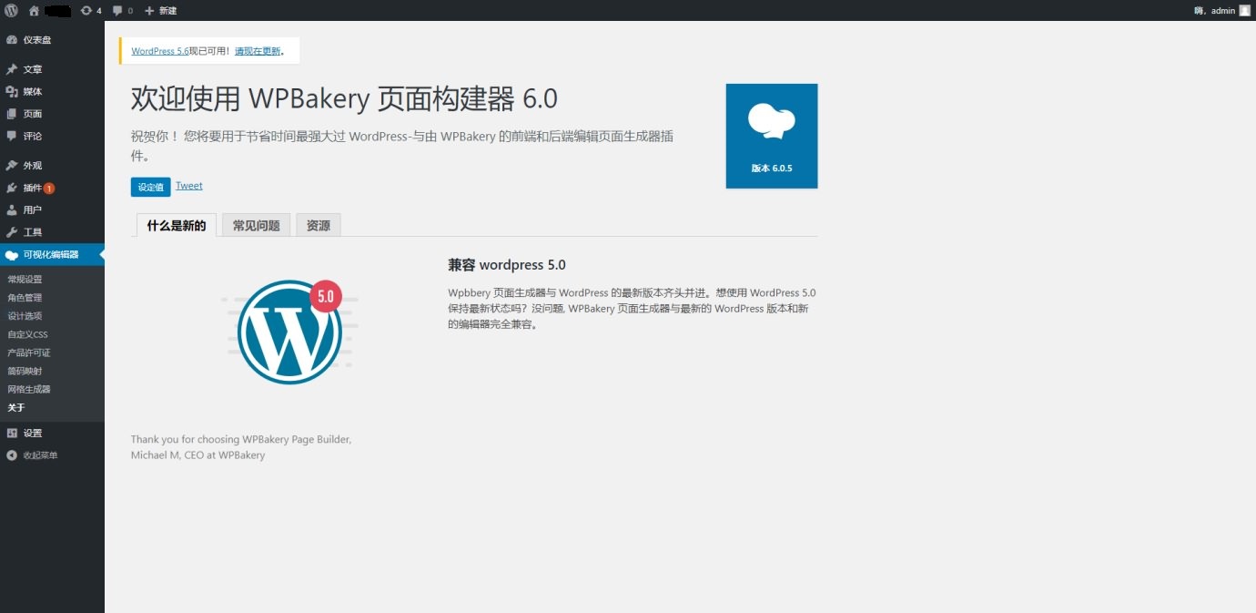Open the 角色管理 submenu item

coord(25,298)
